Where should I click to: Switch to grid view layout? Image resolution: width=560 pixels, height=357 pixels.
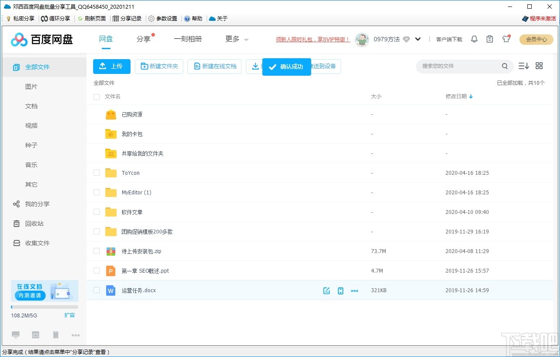click(x=539, y=66)
